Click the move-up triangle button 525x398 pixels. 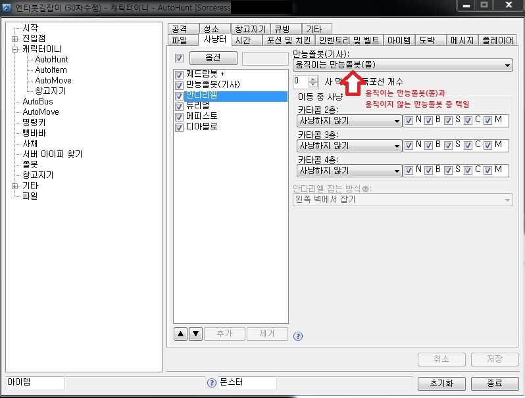point(180,334)
